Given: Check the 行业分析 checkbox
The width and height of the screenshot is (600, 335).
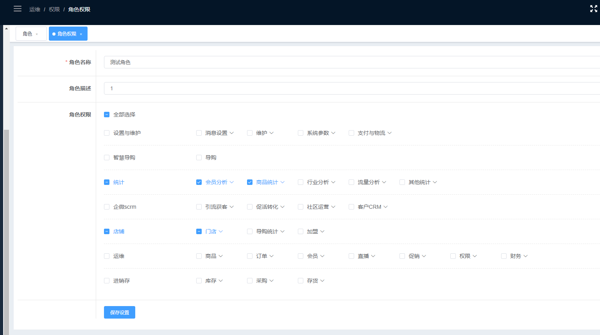Looking at the screenshot, I should tap(301, 182).
